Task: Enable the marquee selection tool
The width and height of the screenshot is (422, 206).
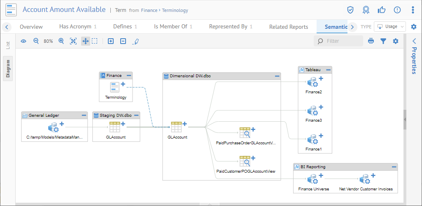Action: (95, 41)
